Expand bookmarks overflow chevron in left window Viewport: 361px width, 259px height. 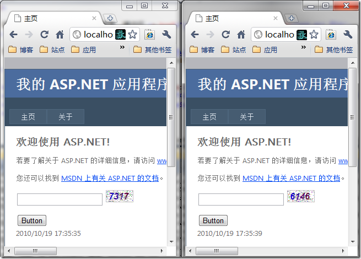(x=122, y=47)
